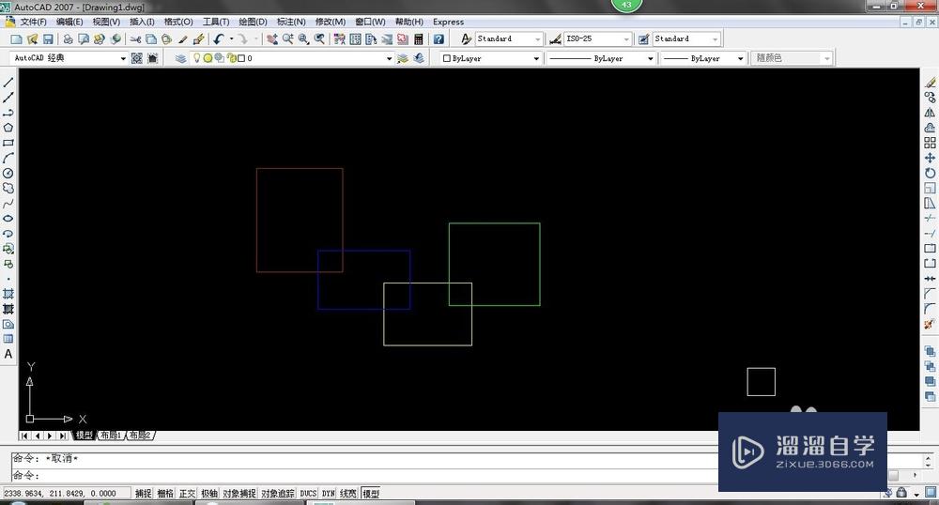This screenshot has width=939, height=505.
Task: Select the Polygon drawing tool
Action: pos(8,128)
